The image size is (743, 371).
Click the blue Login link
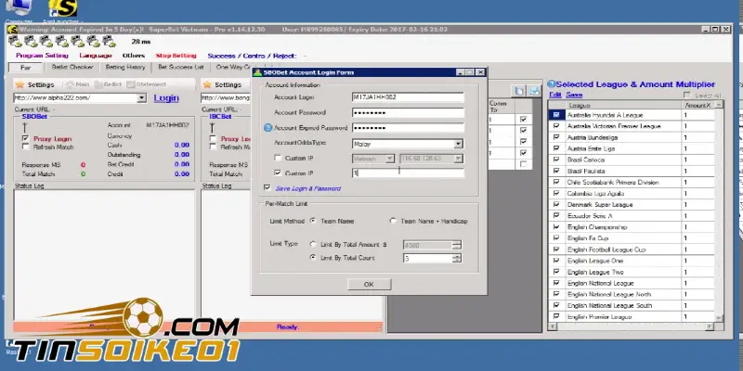coord(166,97)
